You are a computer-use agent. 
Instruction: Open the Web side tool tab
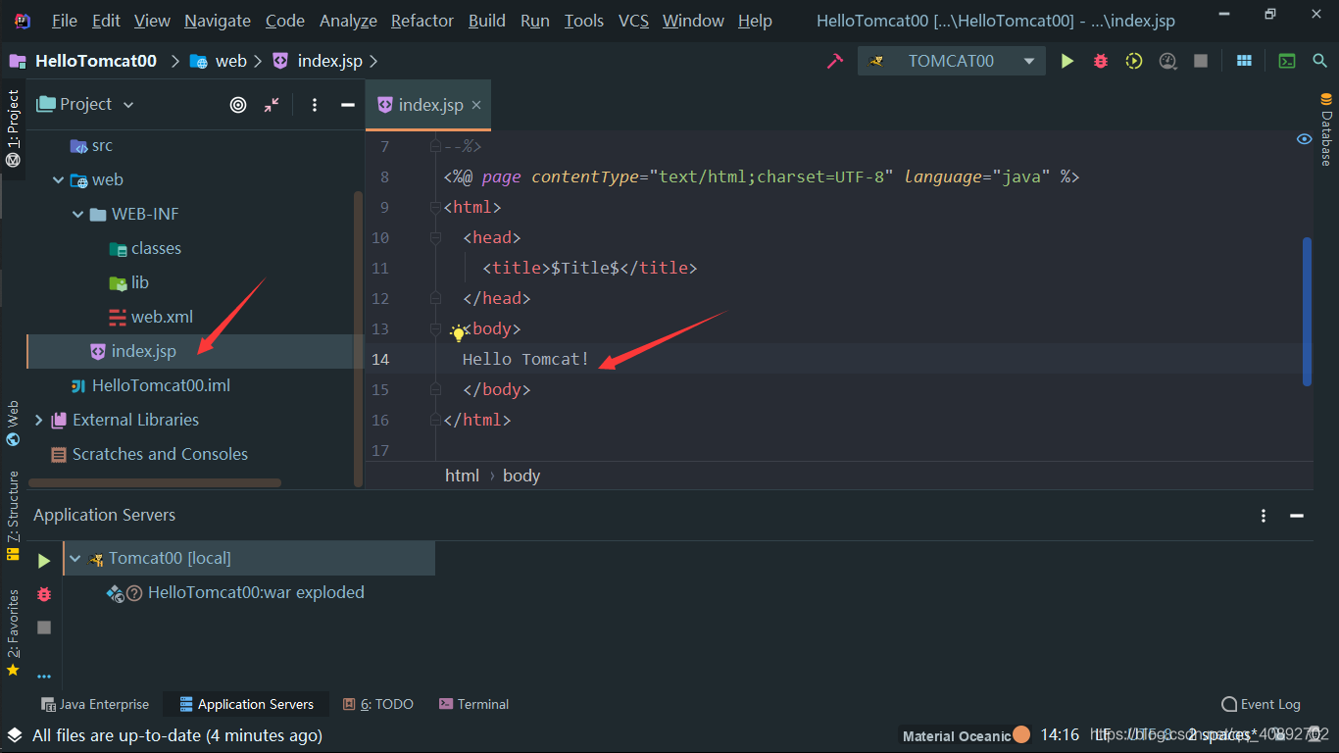13,423
